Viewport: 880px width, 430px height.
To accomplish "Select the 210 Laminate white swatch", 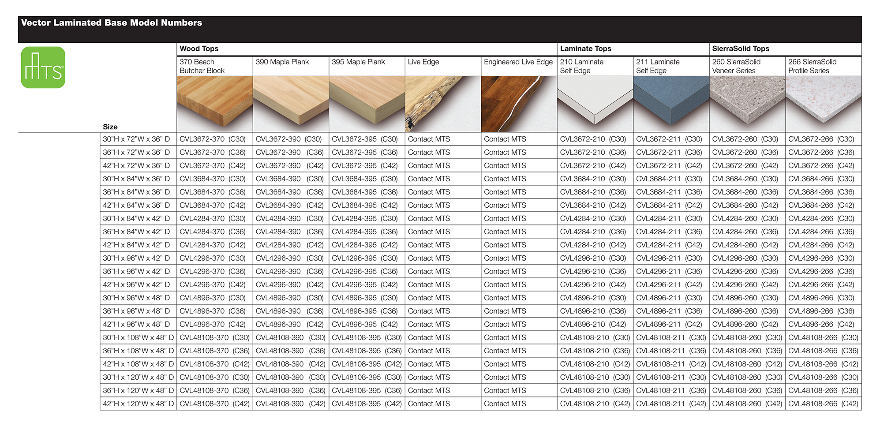I will point(595,104).
